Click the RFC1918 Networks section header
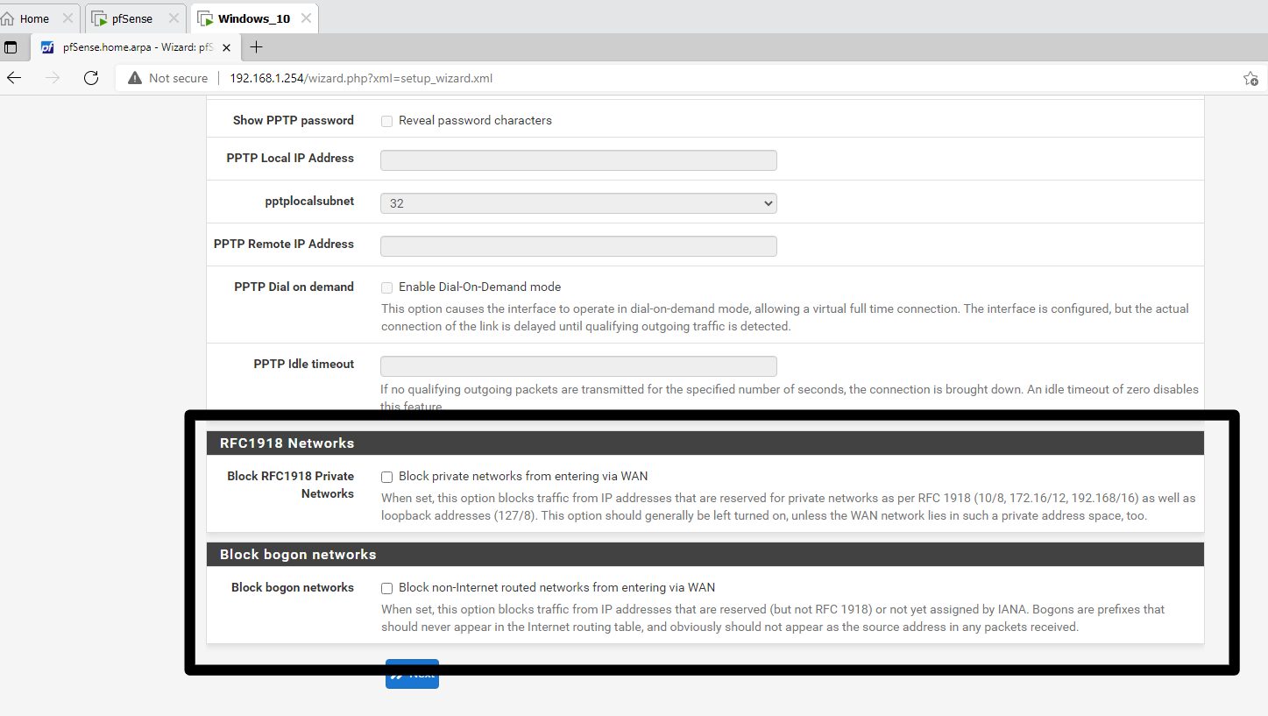Viewport: 1268px width, 716px height. (705, 443)
